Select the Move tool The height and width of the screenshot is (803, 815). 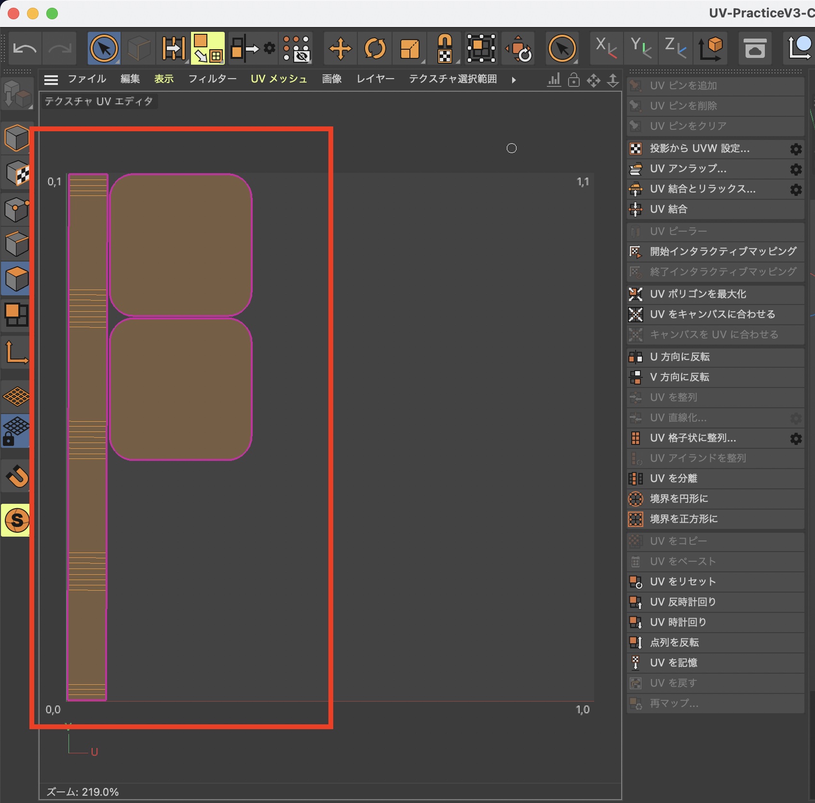click(340, 49)
